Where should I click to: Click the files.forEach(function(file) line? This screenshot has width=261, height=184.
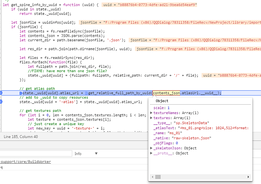(x=51, y=62)
